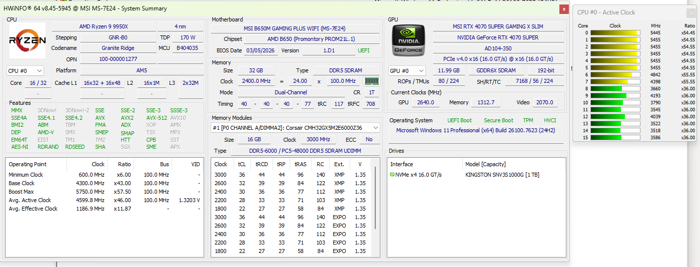The image size is (700, 267).
Task: Click the GNR-B0 stepping value
Action: coord(118,37)
